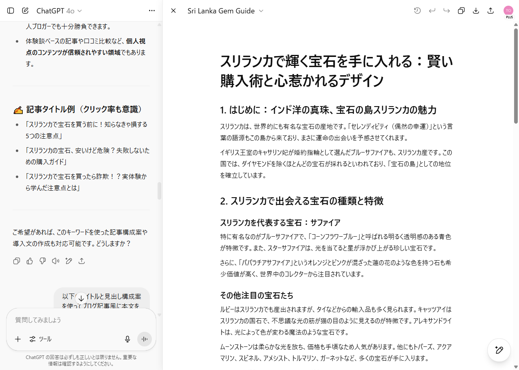Jump to the bottom of the chat
The width and height of the screenshot is (519, 370).
pos(81,298)
